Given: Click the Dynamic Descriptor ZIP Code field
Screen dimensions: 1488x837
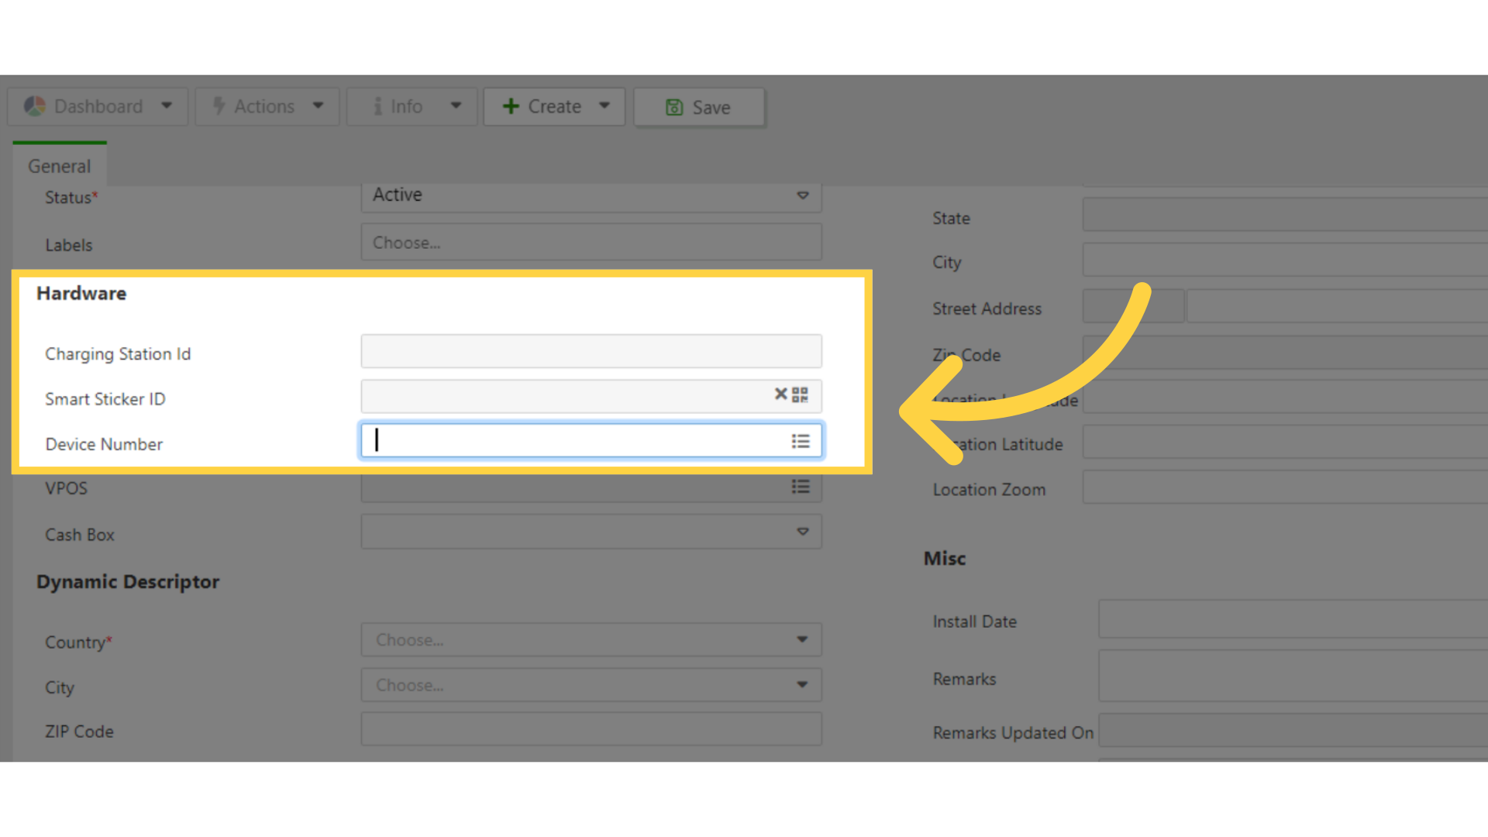Looking at the screenshot, I should [591, 730].
